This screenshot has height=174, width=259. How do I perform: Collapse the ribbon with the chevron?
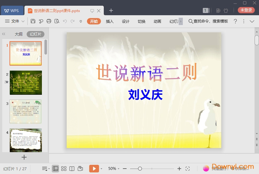point(252,21)
